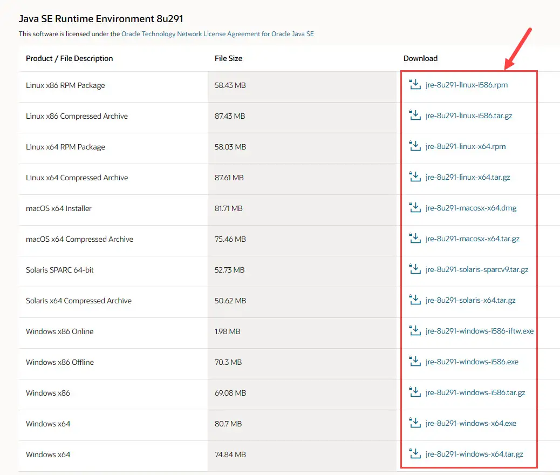Screen dimensions: 560x475
Task: Download jre-8u291-linux-x64.tar.gz file link
Action: click(467, 177)
